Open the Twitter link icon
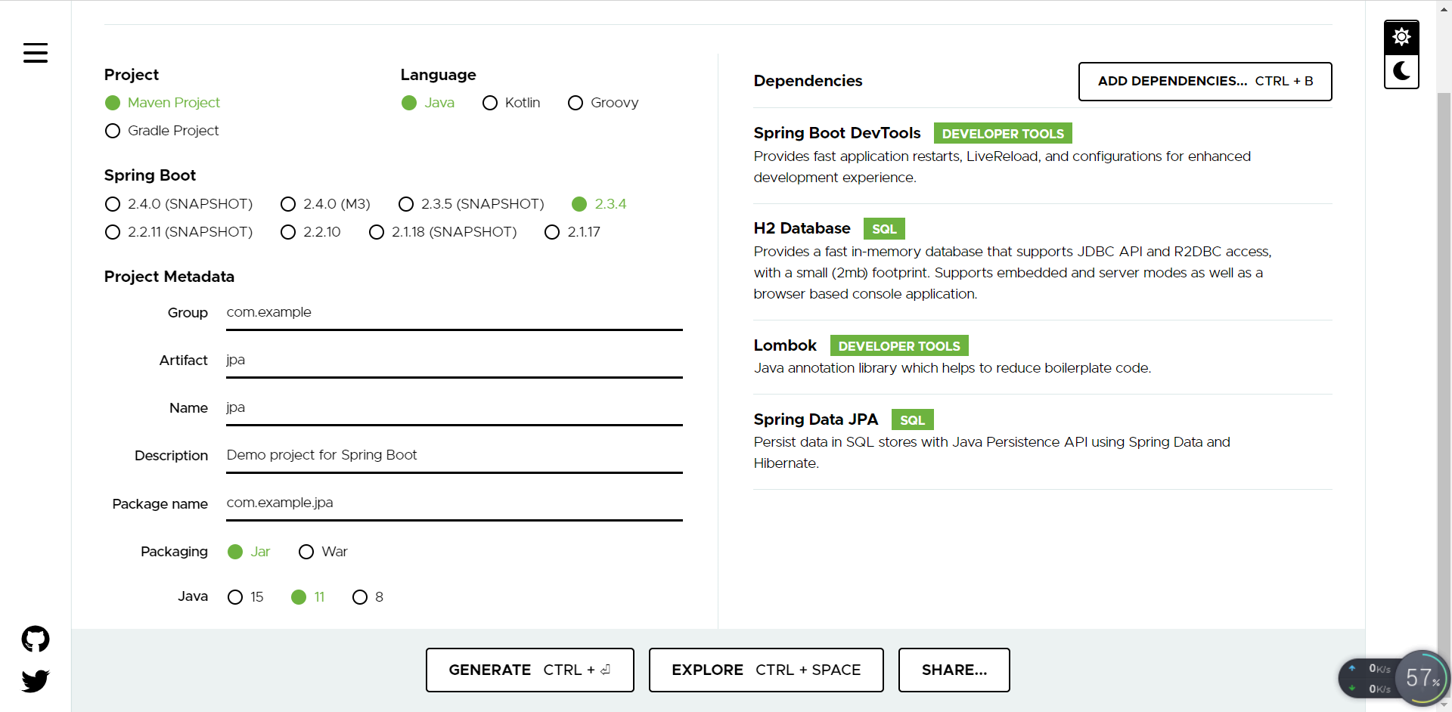 [36, 681]
